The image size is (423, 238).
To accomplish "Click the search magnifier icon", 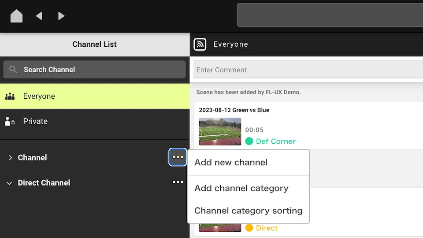I will tap(13, 69).
